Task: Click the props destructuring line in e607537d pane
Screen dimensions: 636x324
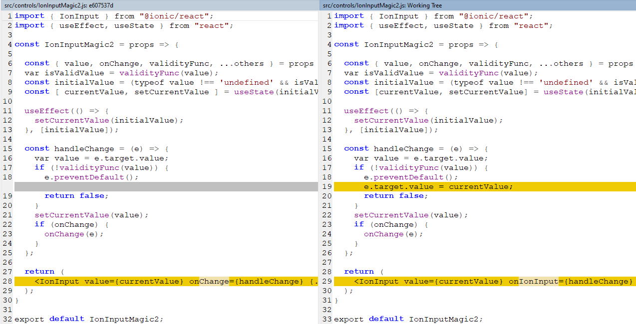Action: coord(169,63)
